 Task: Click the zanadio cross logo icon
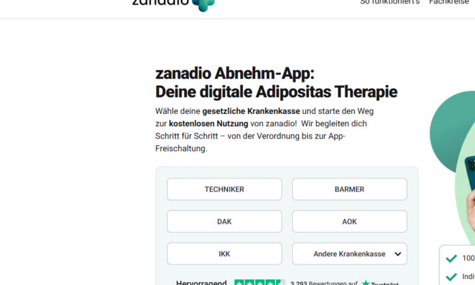pos(203,5)
